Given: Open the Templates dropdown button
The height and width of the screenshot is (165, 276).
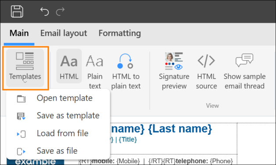Looking at the screenshot, I should [x=25, y=68].
